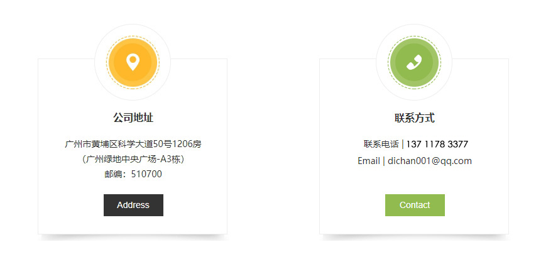This screenshot has height=269, width=558.
Task: Click the white location pin icon
Action: tap(133, 62)
